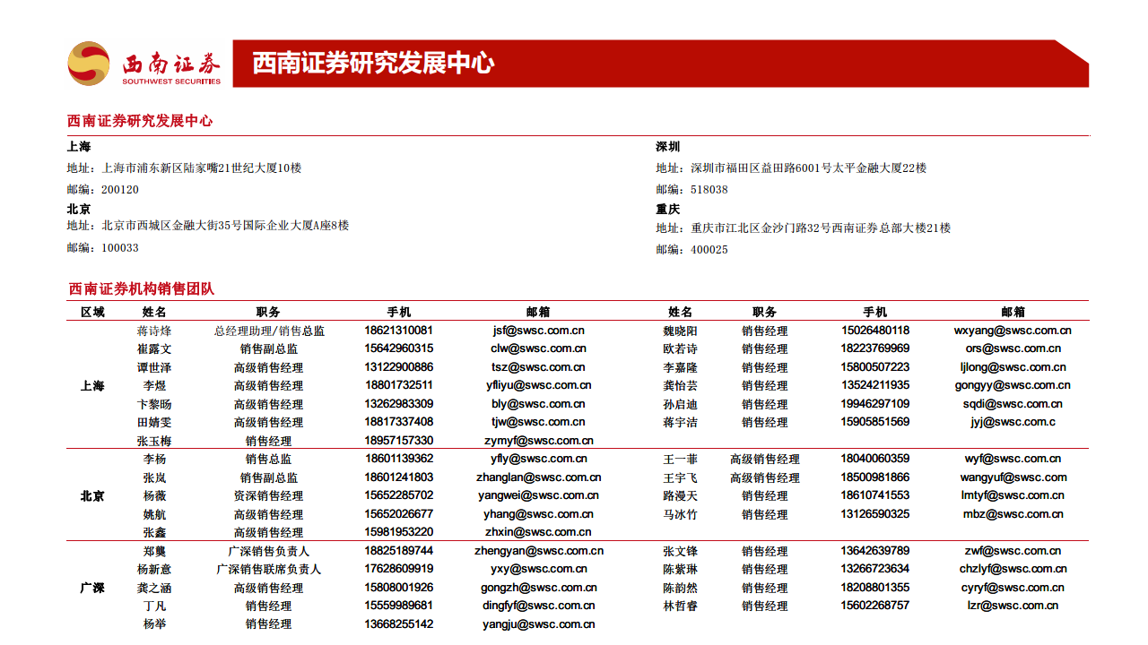
Task: Select phone number 18621310081
Action: tap(399, 331)
